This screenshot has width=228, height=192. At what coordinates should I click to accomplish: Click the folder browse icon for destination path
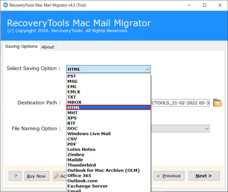click(217, 103)
